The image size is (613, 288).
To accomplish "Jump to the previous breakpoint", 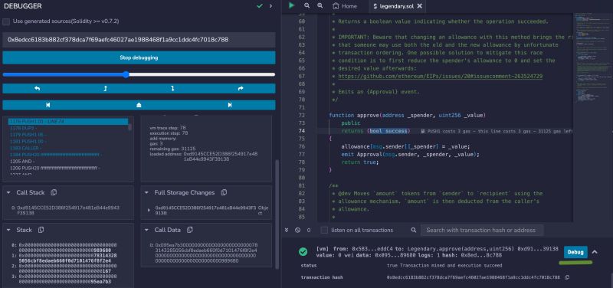I will (48, 105).
